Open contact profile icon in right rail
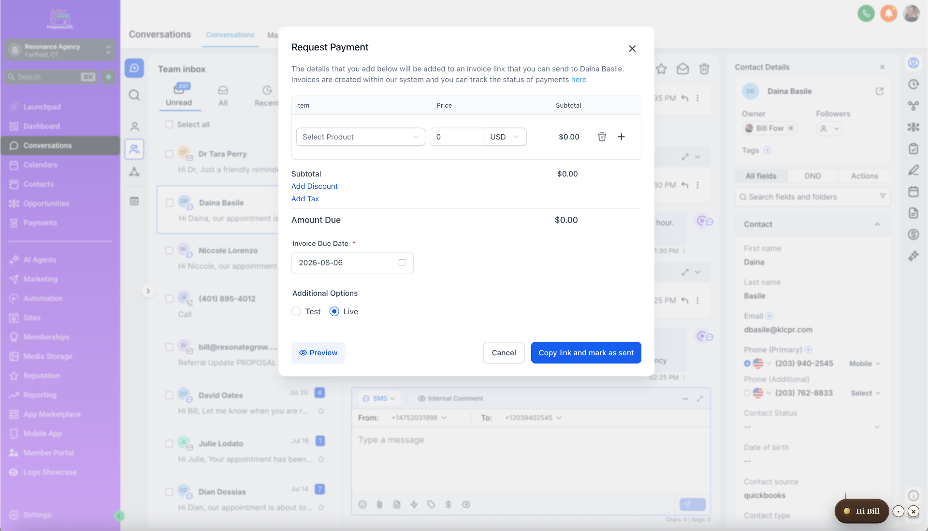The height and width of the screenshot is (531, 928). (913, 63)
